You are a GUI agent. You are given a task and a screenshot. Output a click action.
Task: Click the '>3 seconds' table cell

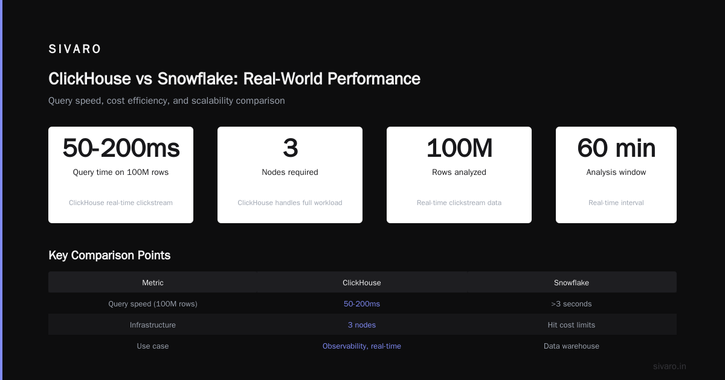pos(572,304)
